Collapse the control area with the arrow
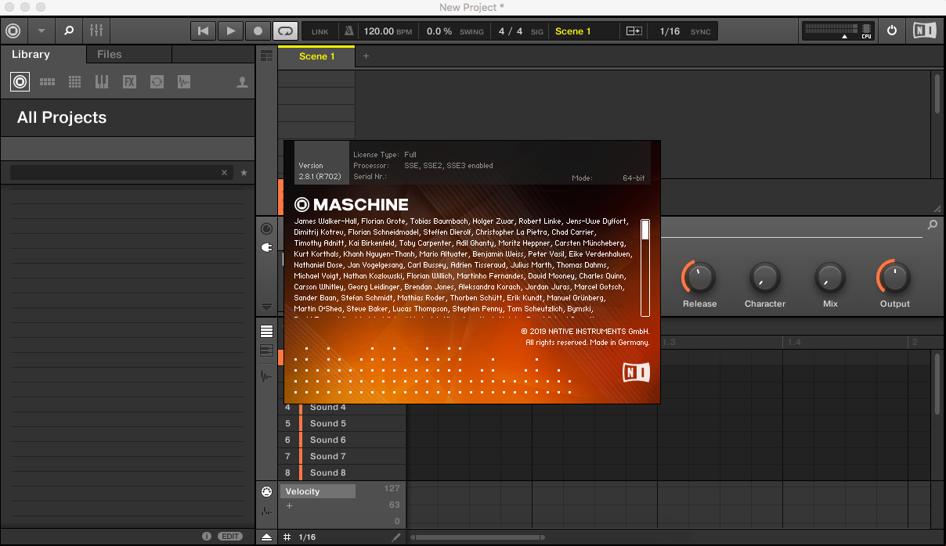Viewport: 946px width, 546px height. [266, 307]
